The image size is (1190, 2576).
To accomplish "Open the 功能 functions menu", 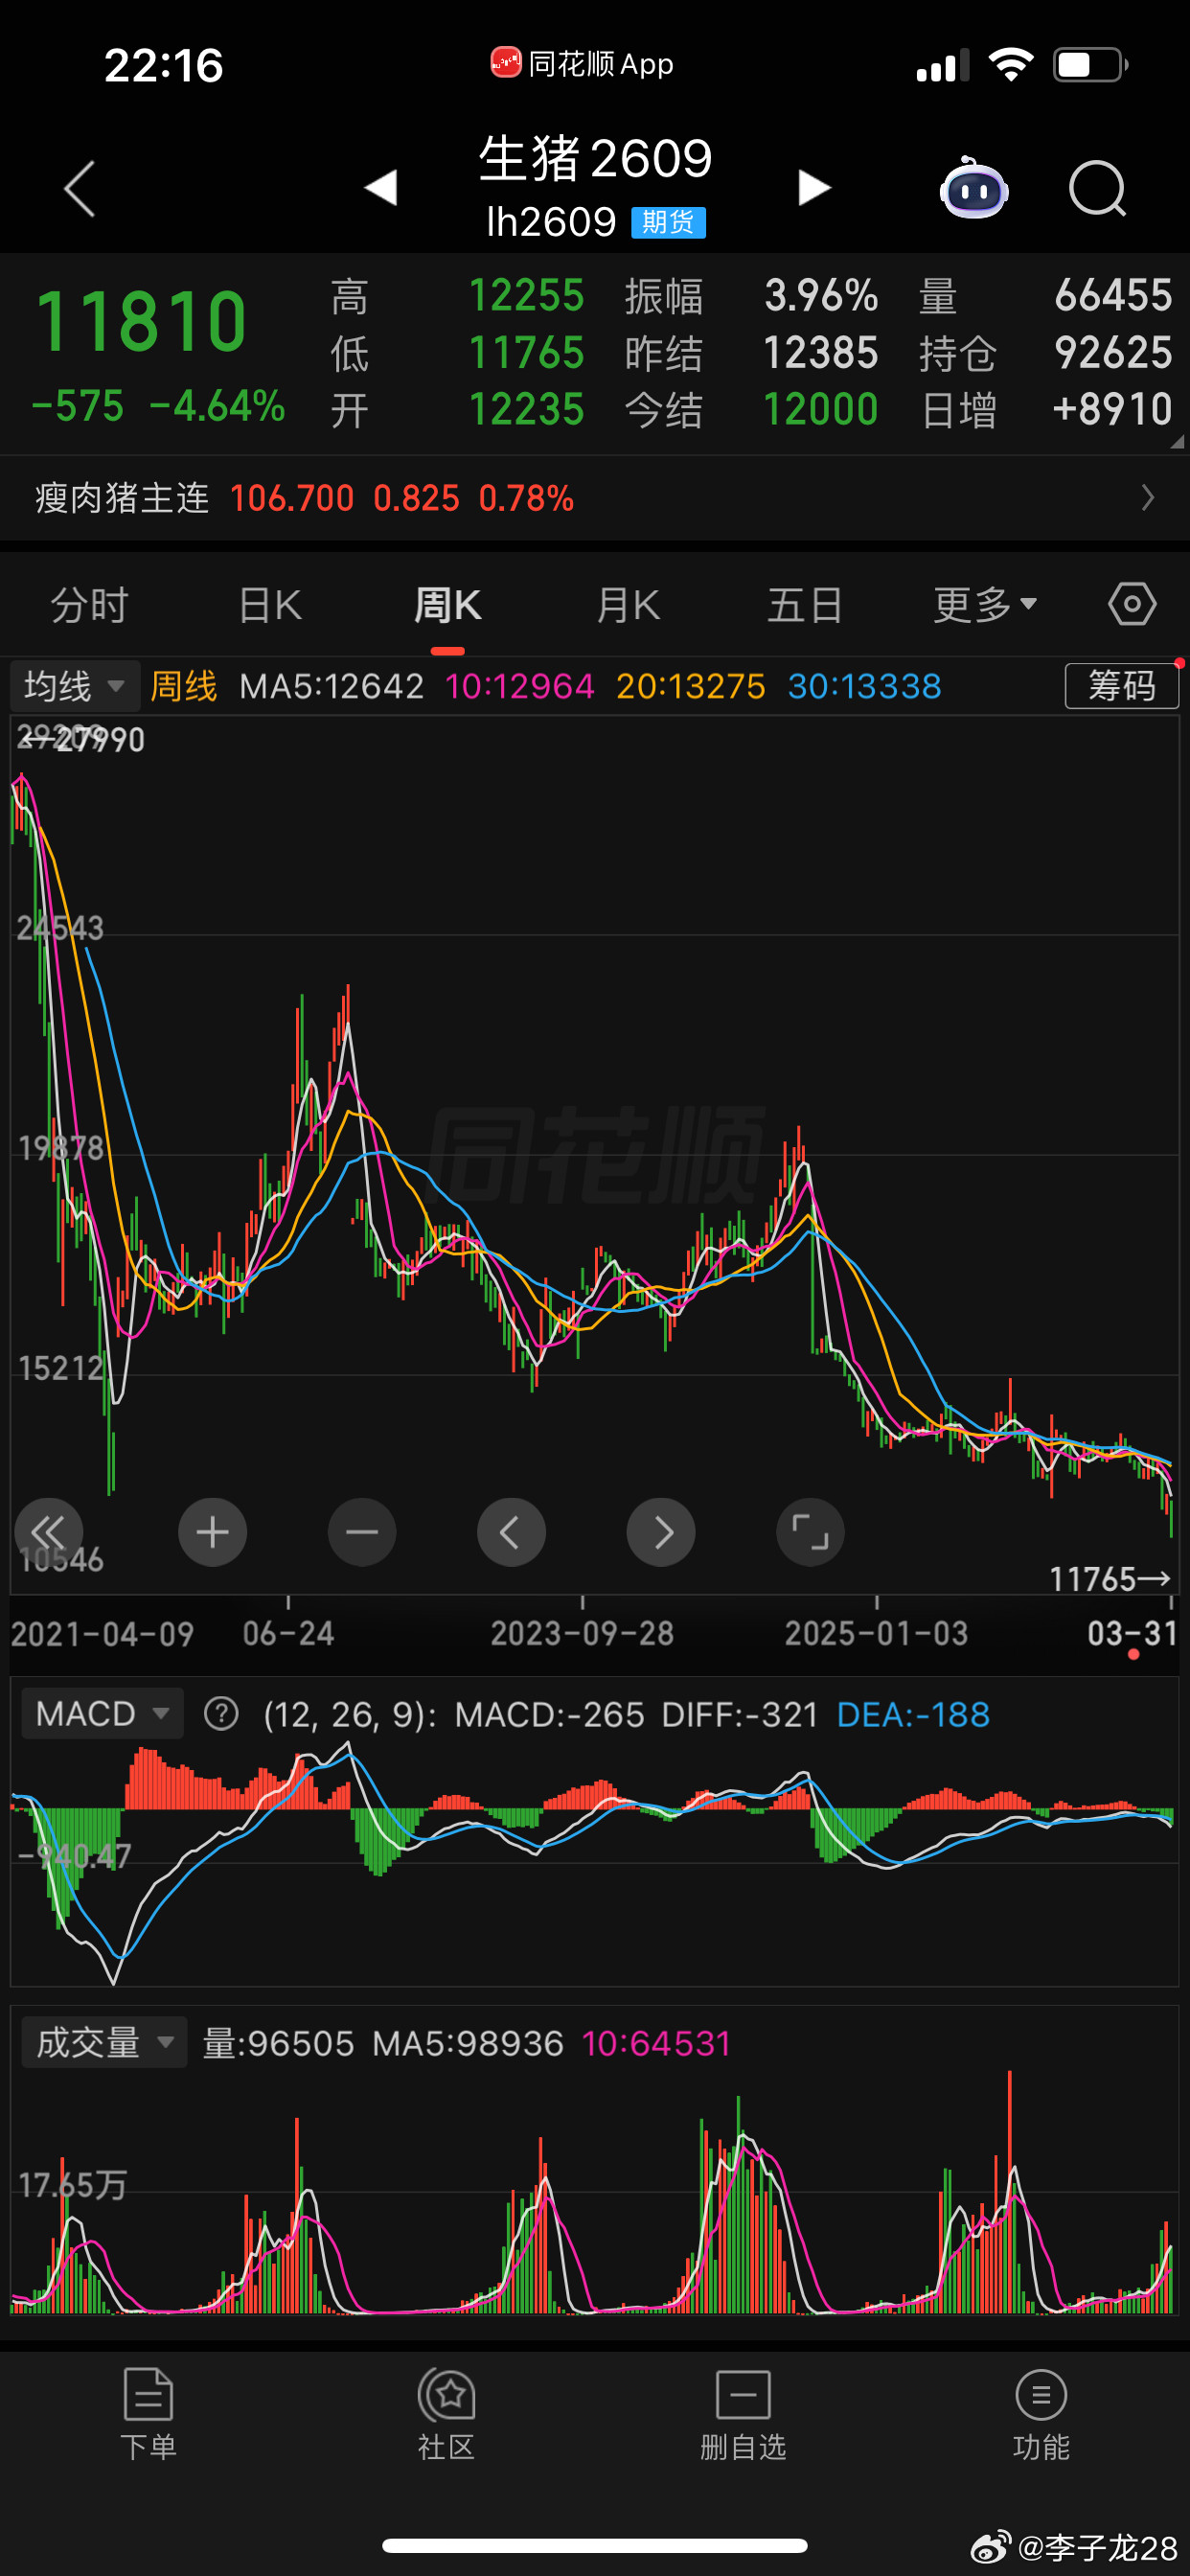I will 1041,2415.
